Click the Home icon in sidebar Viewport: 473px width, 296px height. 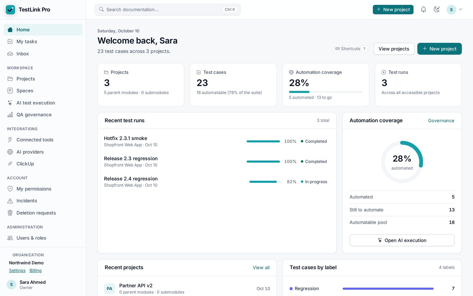(x=10, y=30)
